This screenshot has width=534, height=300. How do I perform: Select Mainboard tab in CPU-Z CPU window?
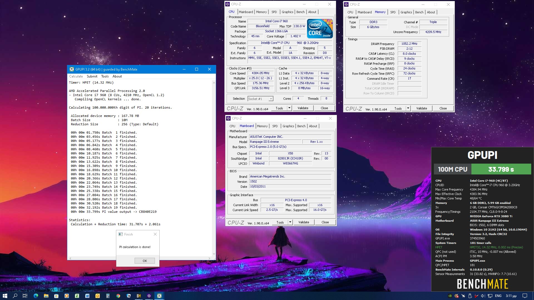point(246,12)
